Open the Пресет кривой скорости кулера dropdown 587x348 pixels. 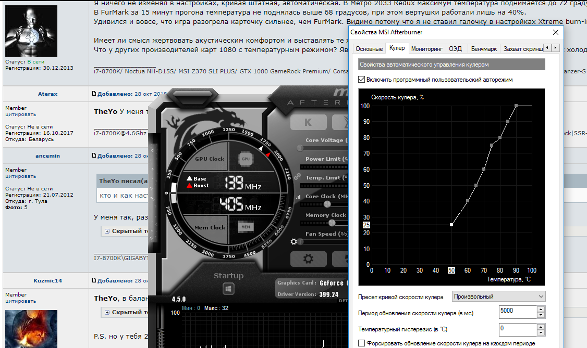coord(498,297)
